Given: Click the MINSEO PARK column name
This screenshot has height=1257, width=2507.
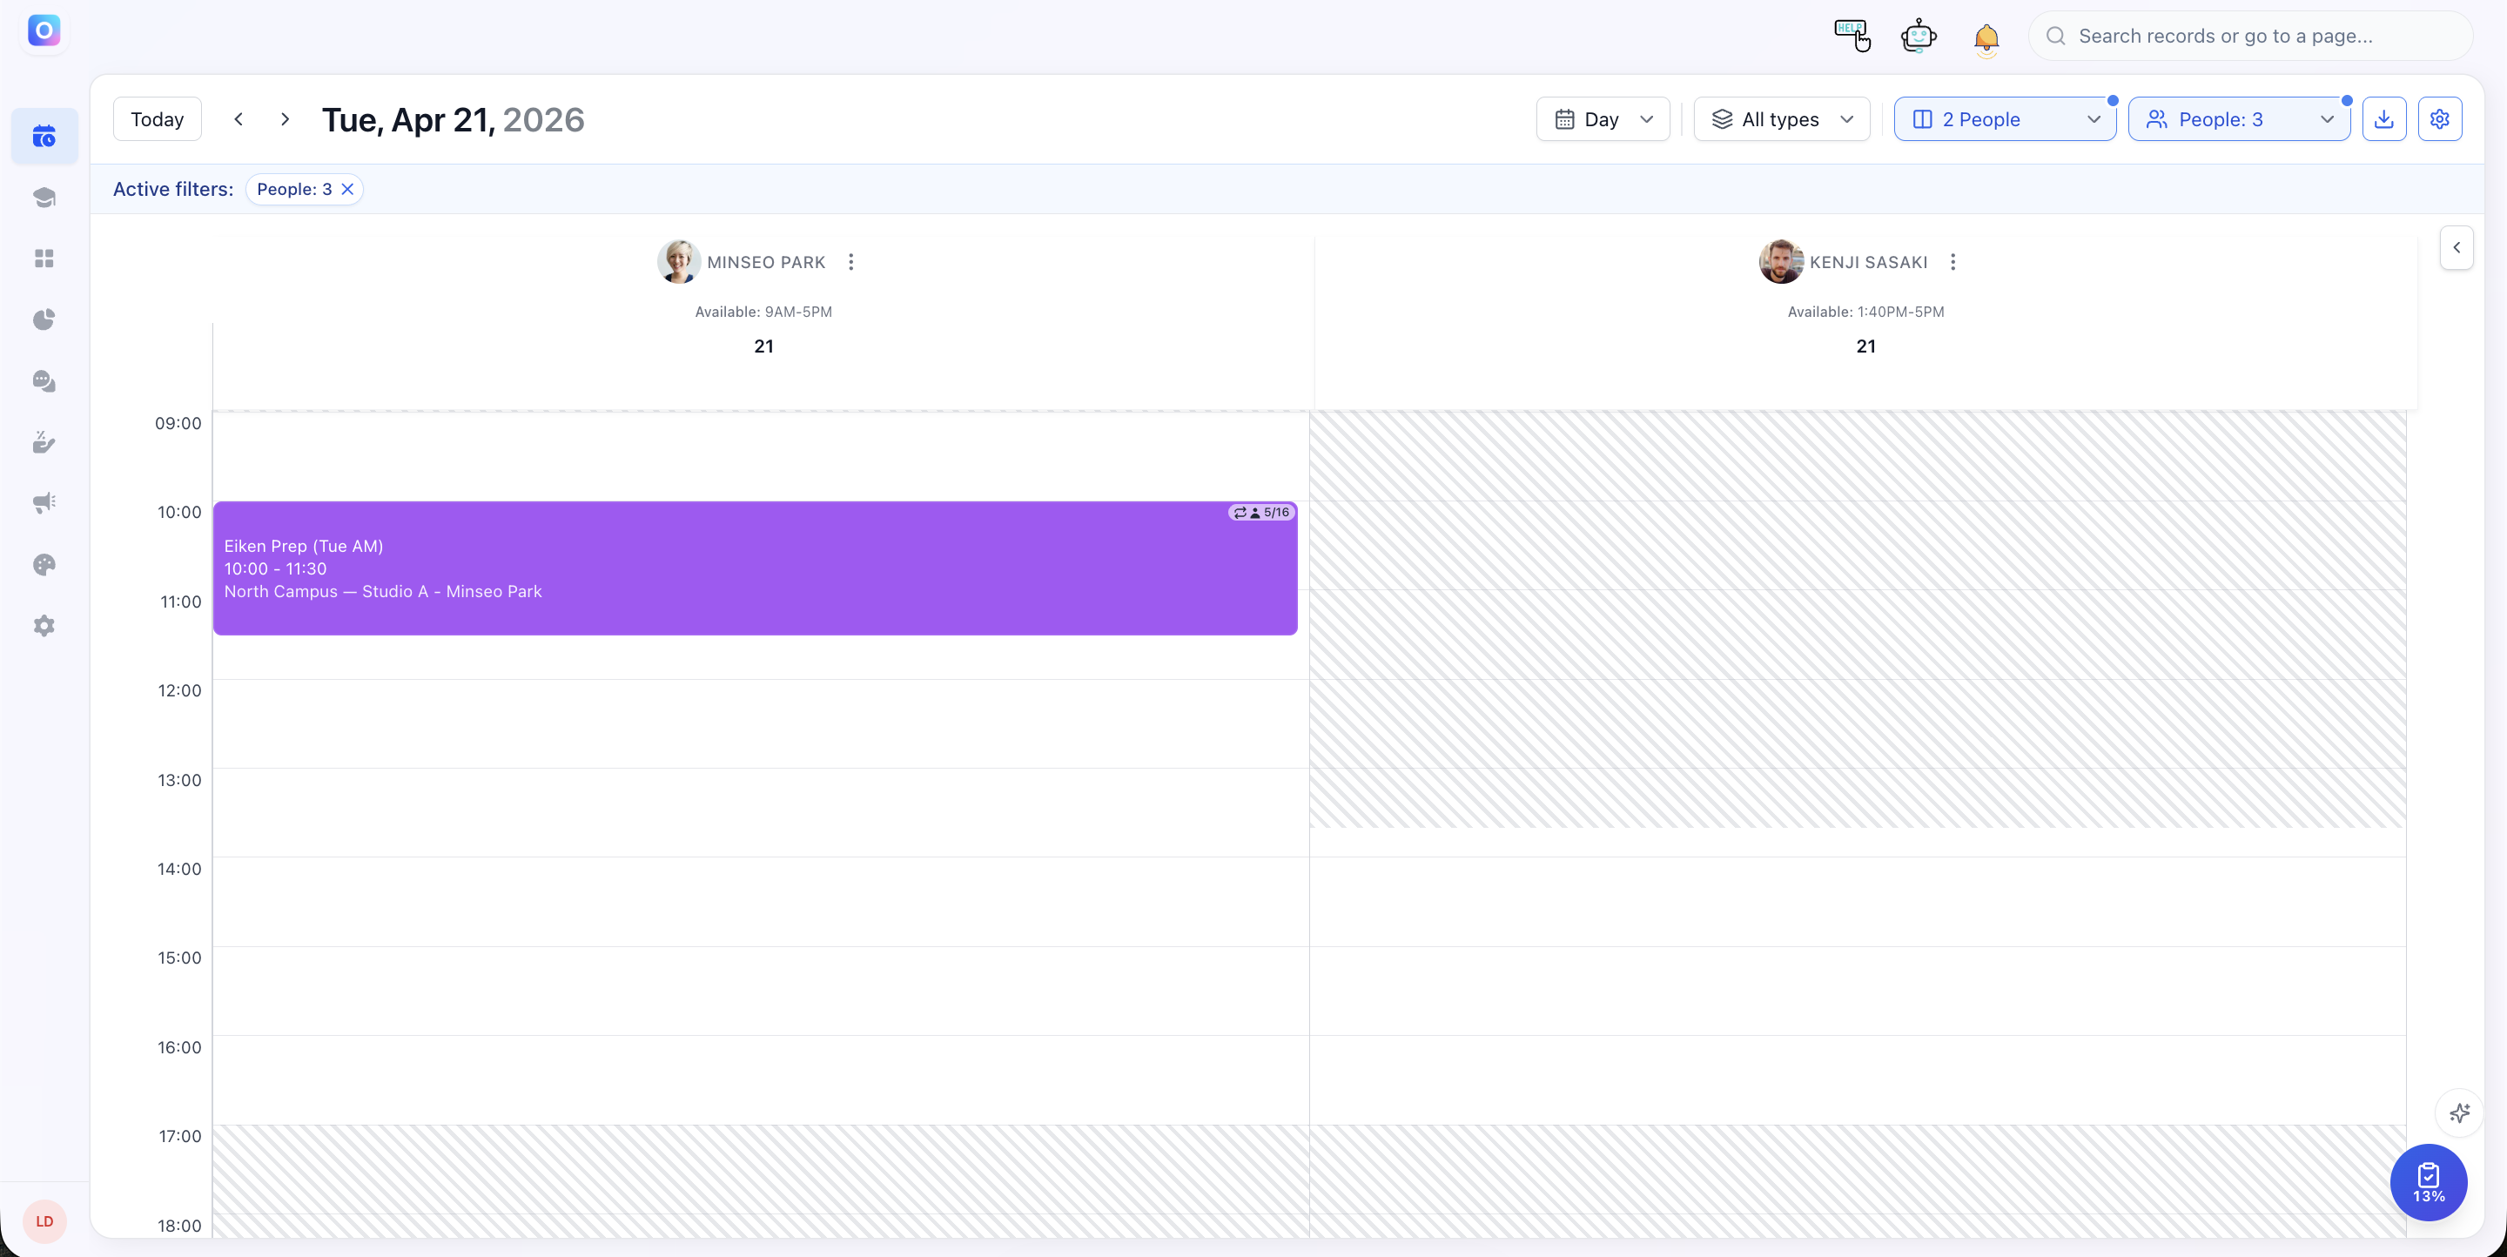Looking at the screenshot, I should tap(766, 263).
